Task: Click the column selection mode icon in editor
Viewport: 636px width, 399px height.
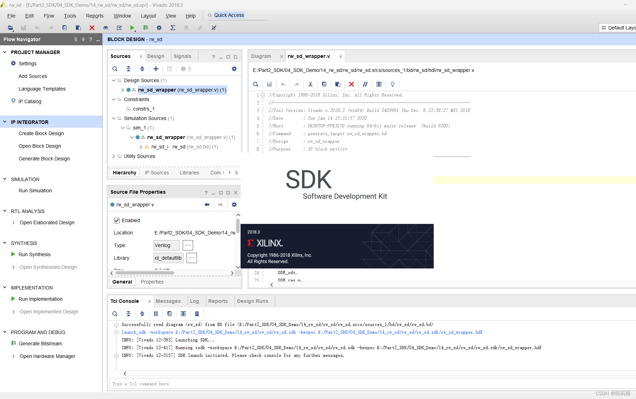Action: [x=379, y=84]
